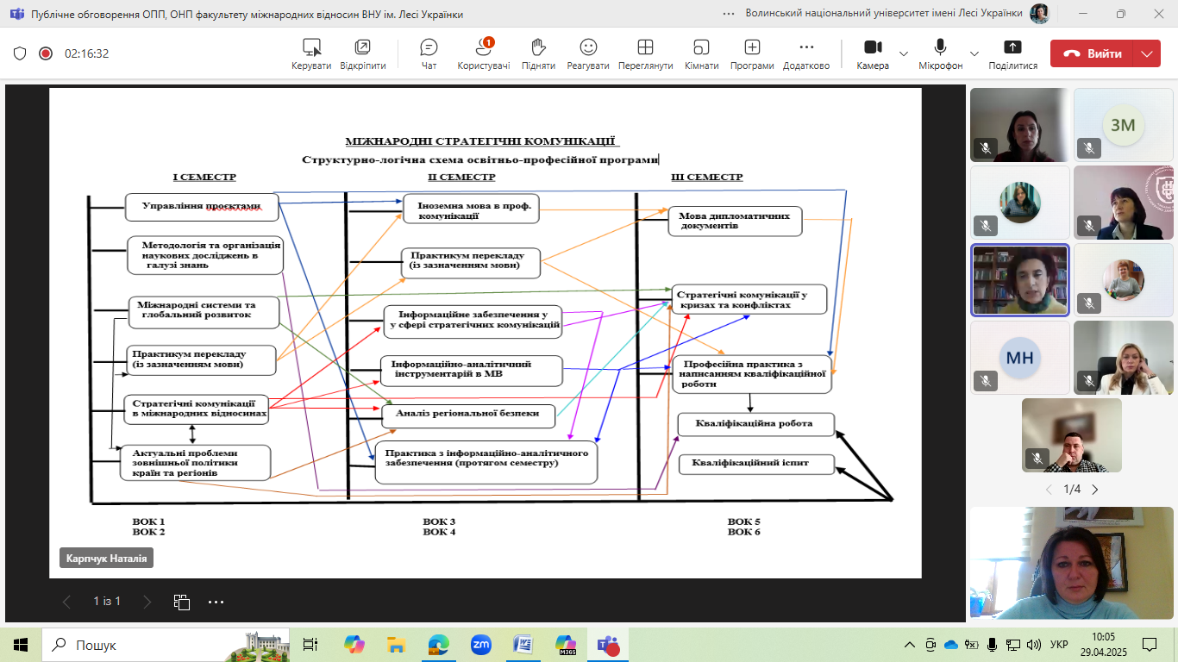Open the Програми apps panel
Image resolution: width=1178 pixels, height=662 pixels.
click(x=752, y=53)
